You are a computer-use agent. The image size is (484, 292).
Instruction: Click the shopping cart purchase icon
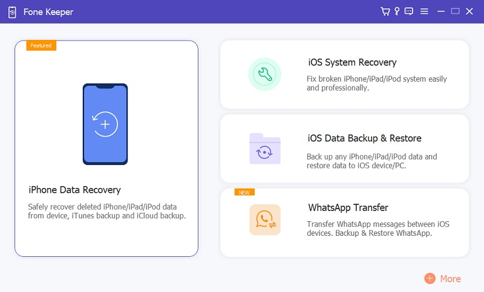point(385,11)
